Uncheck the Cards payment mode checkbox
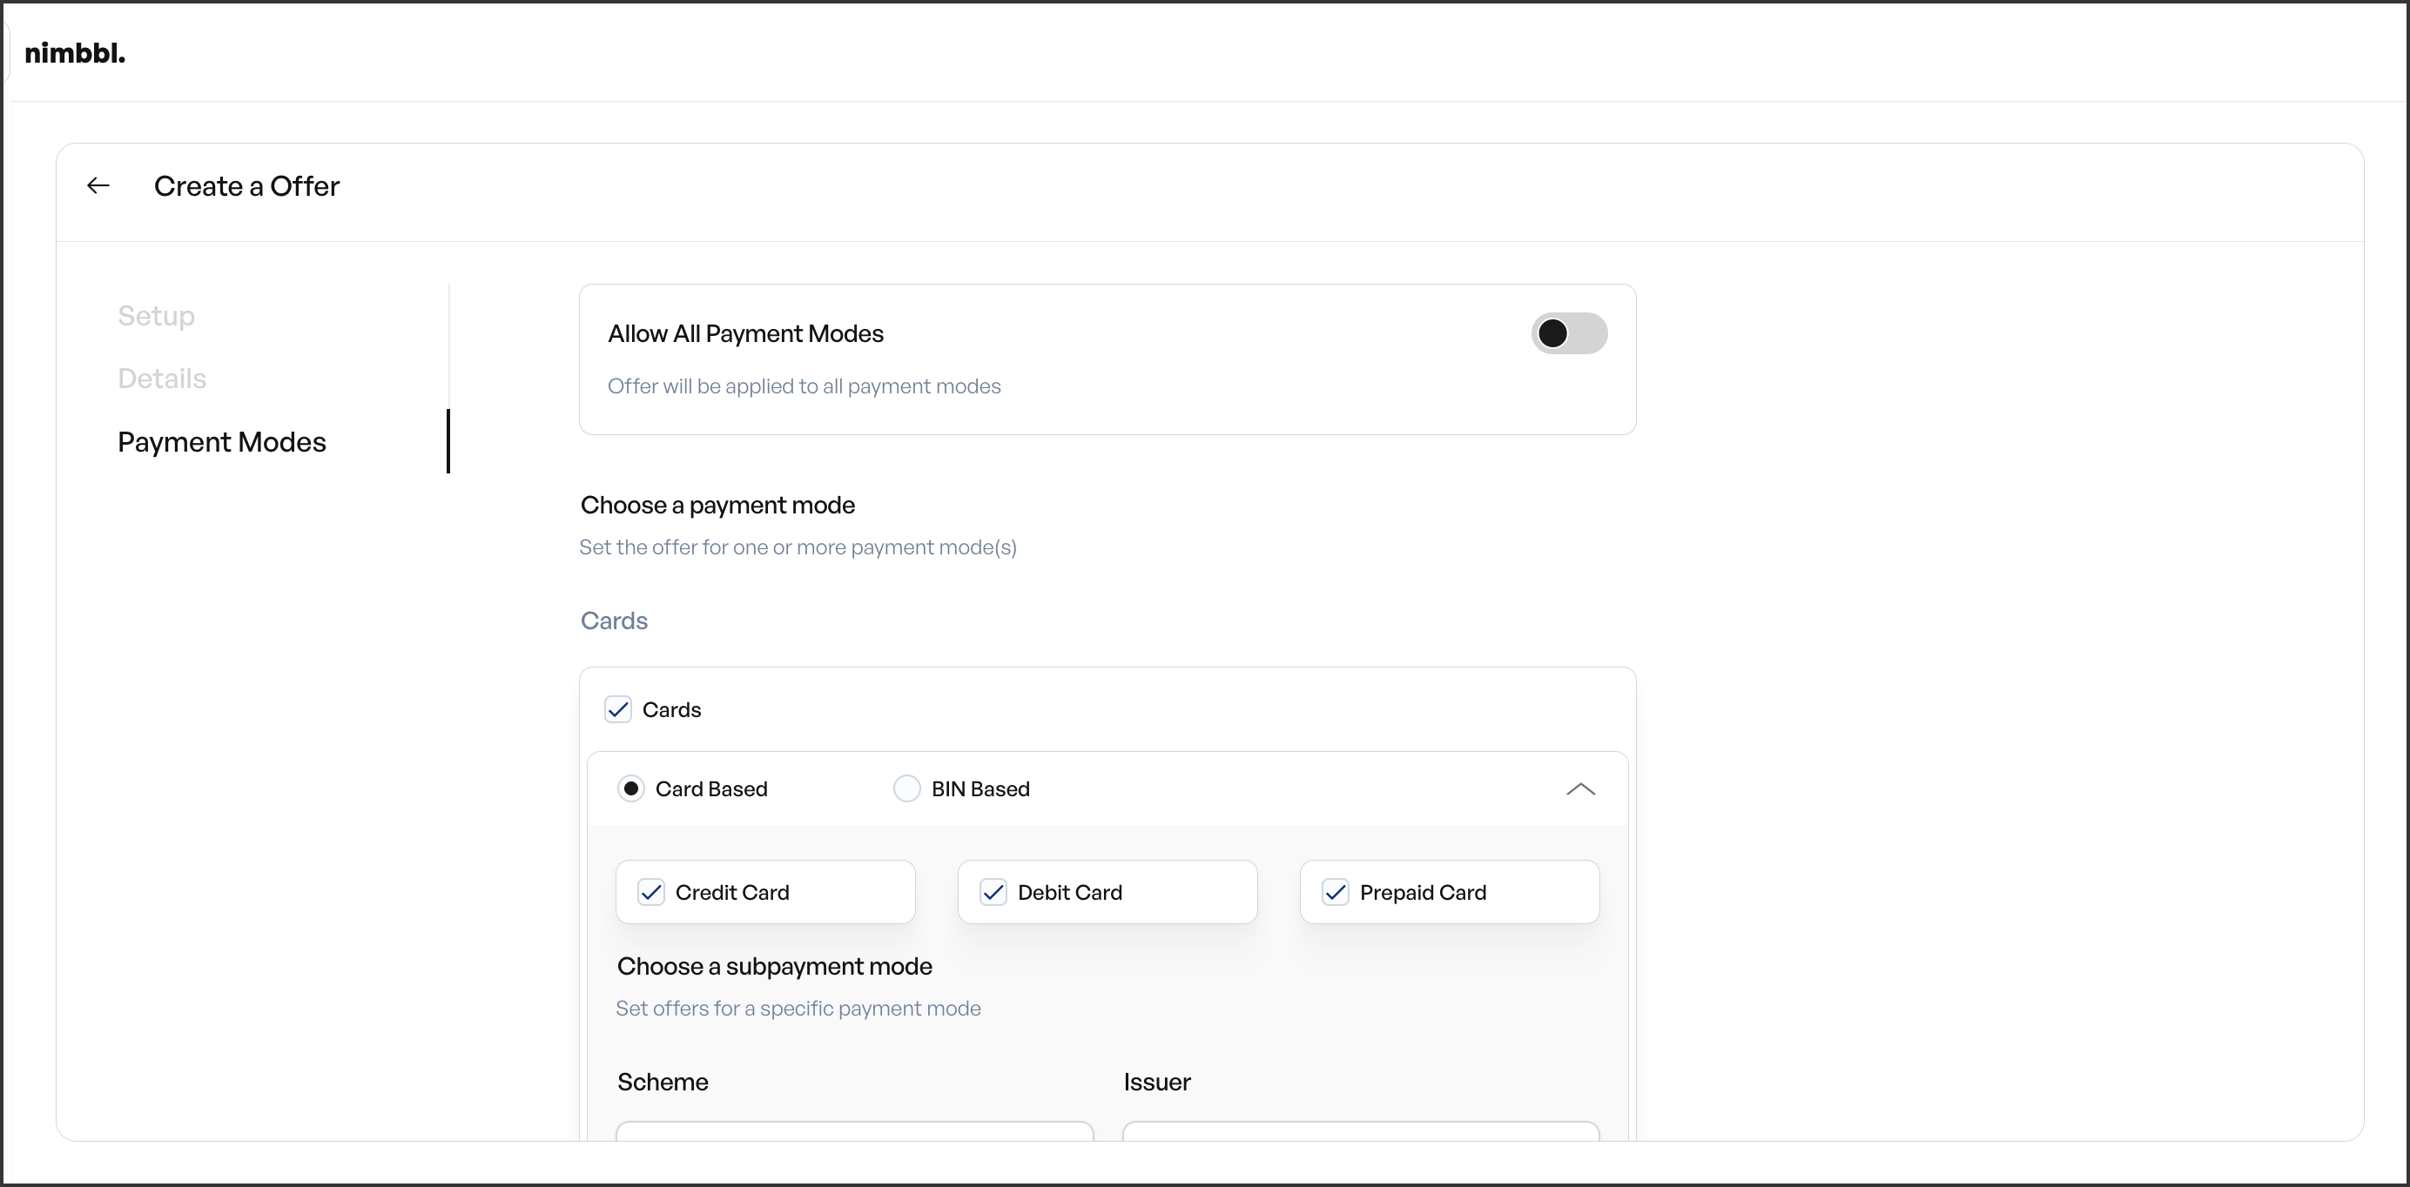 tap(618, 709)
